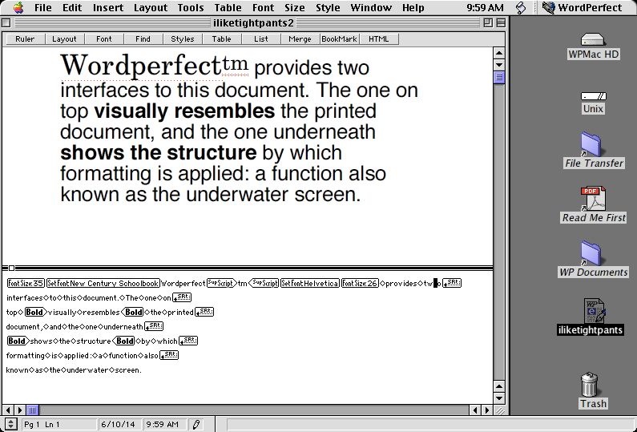Viewport: 637px width, 432px height.
Task: Click the Pg 1 Ln 1 status field
Action: pyautogui.click(x=59, y=424)
